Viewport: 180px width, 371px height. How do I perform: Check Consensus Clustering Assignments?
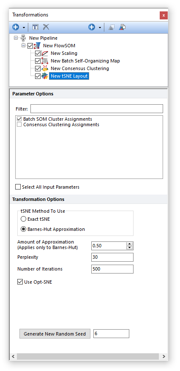pos(19,125)
